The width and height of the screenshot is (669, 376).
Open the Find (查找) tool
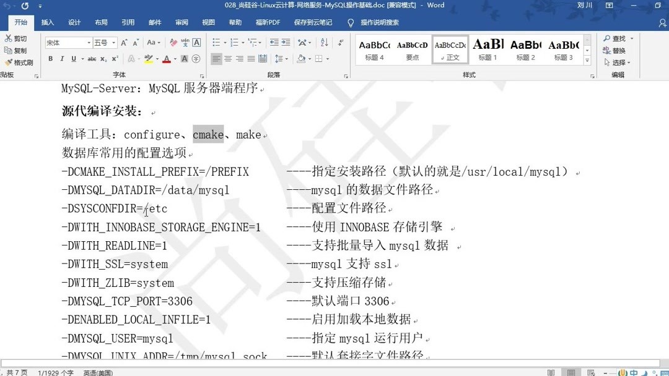click(x=617, y=38)
